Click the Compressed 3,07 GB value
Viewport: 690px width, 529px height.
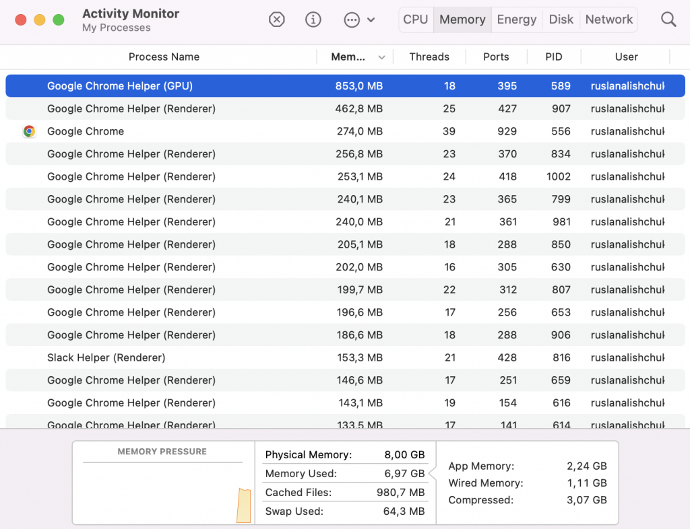click(x=587, y=500)
